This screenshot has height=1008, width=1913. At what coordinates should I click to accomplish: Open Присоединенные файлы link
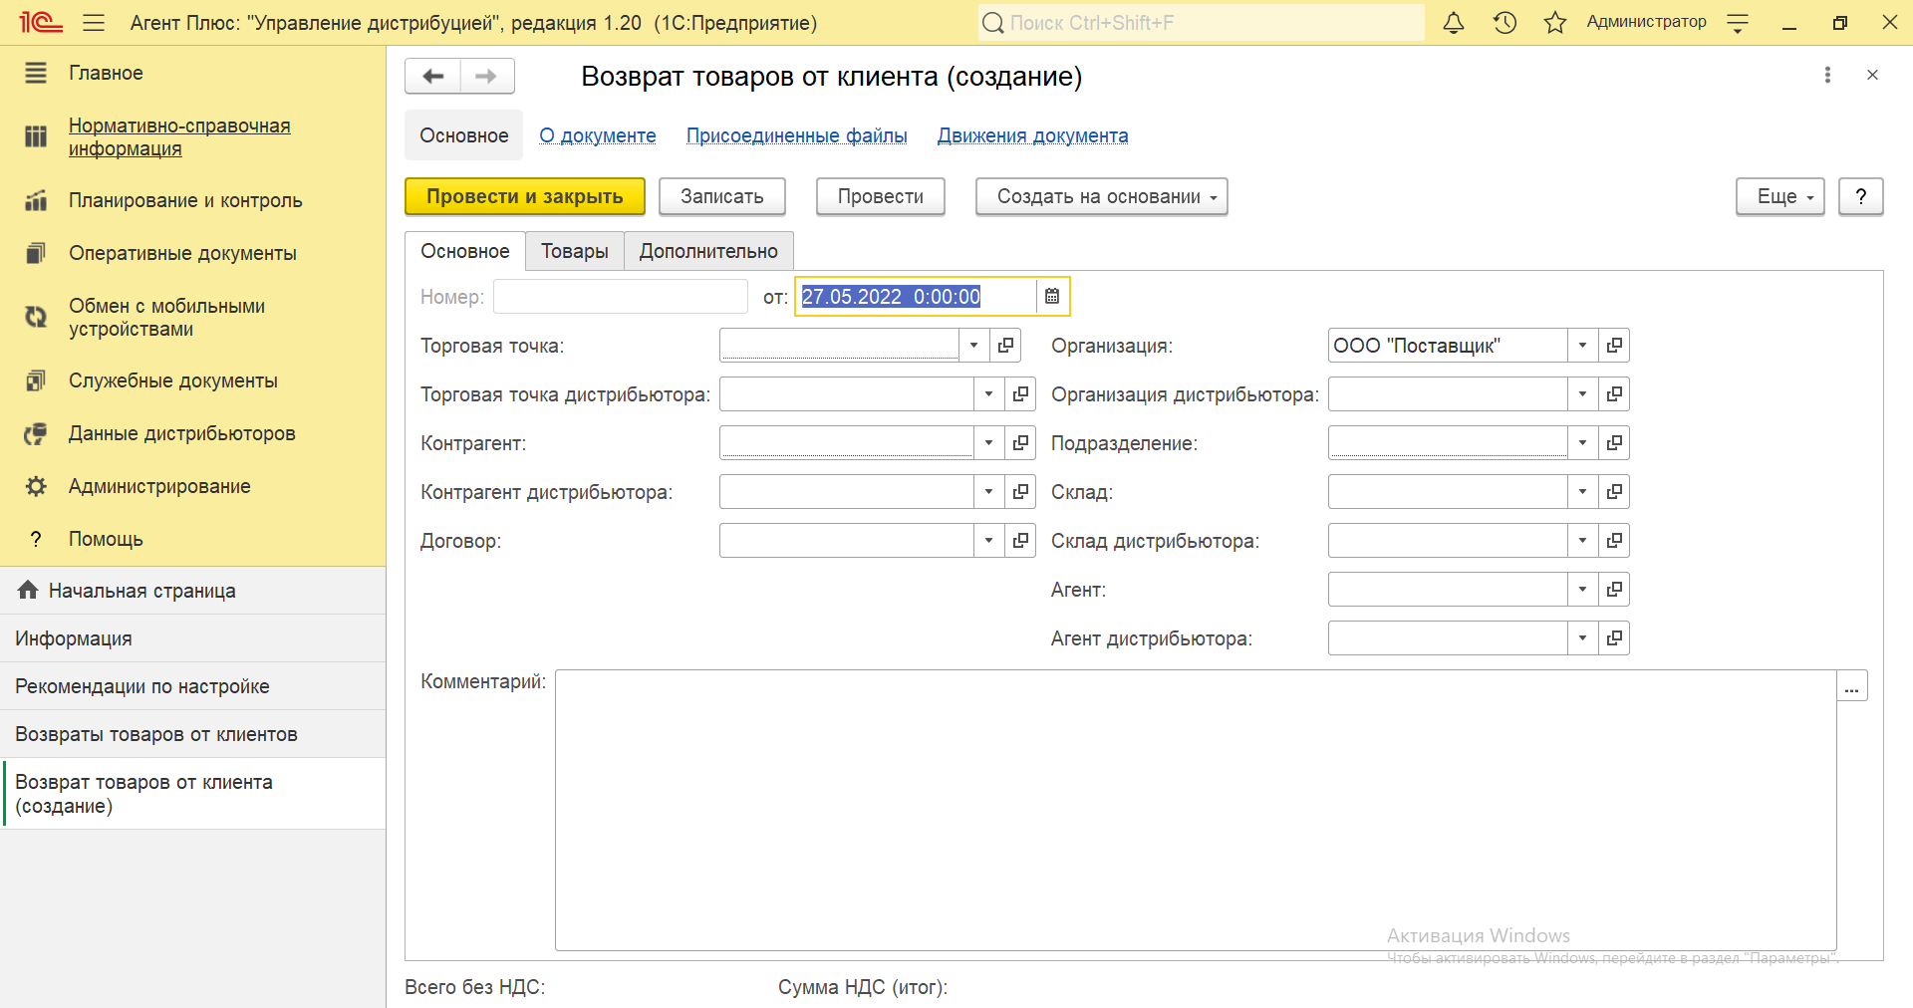[x=796, y=135]
